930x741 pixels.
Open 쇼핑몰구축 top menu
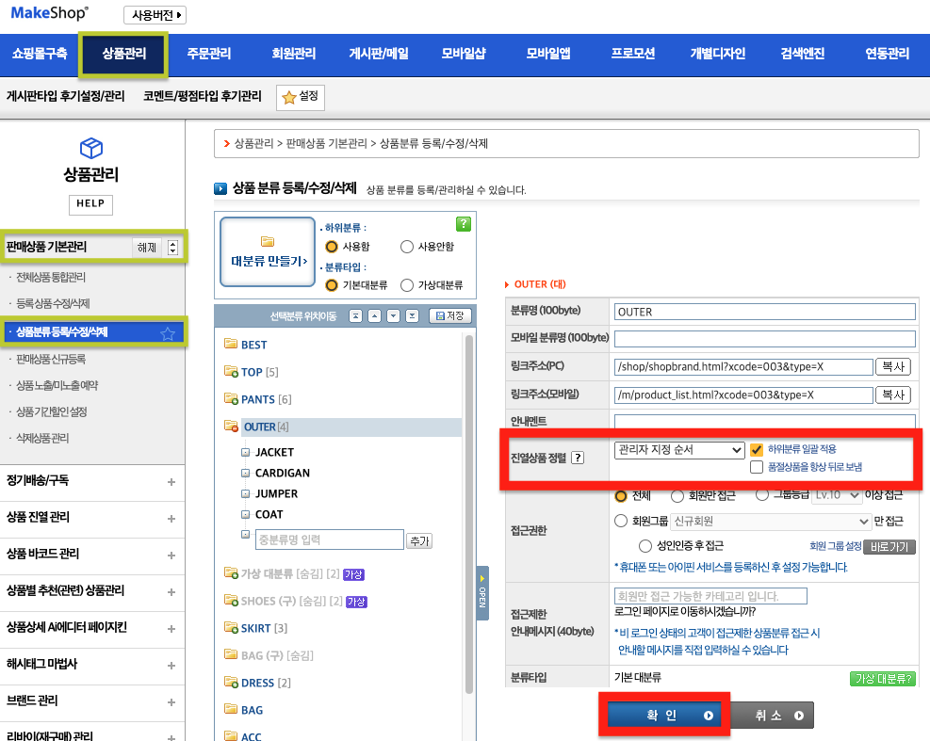coord(40,54)
